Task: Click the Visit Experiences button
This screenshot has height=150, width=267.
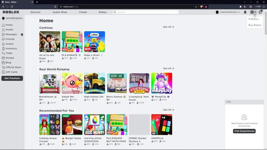Action: [244, 131]
